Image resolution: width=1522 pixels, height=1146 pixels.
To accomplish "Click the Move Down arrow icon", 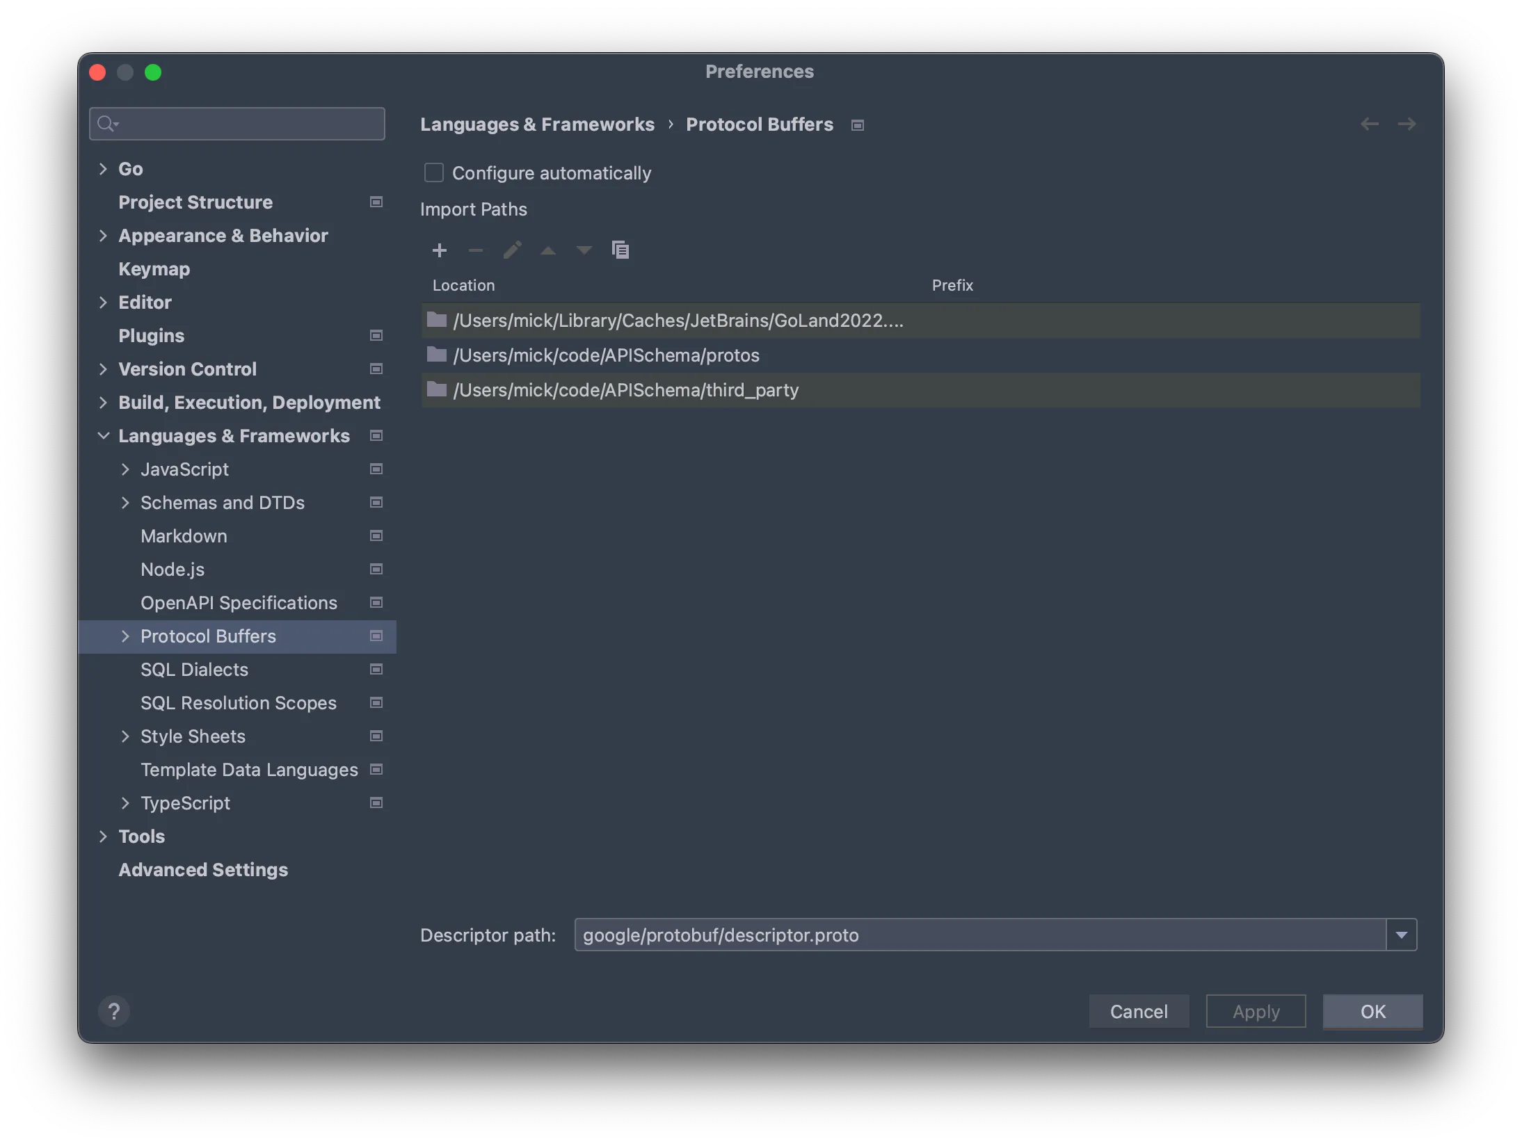I will pos(584,250).
